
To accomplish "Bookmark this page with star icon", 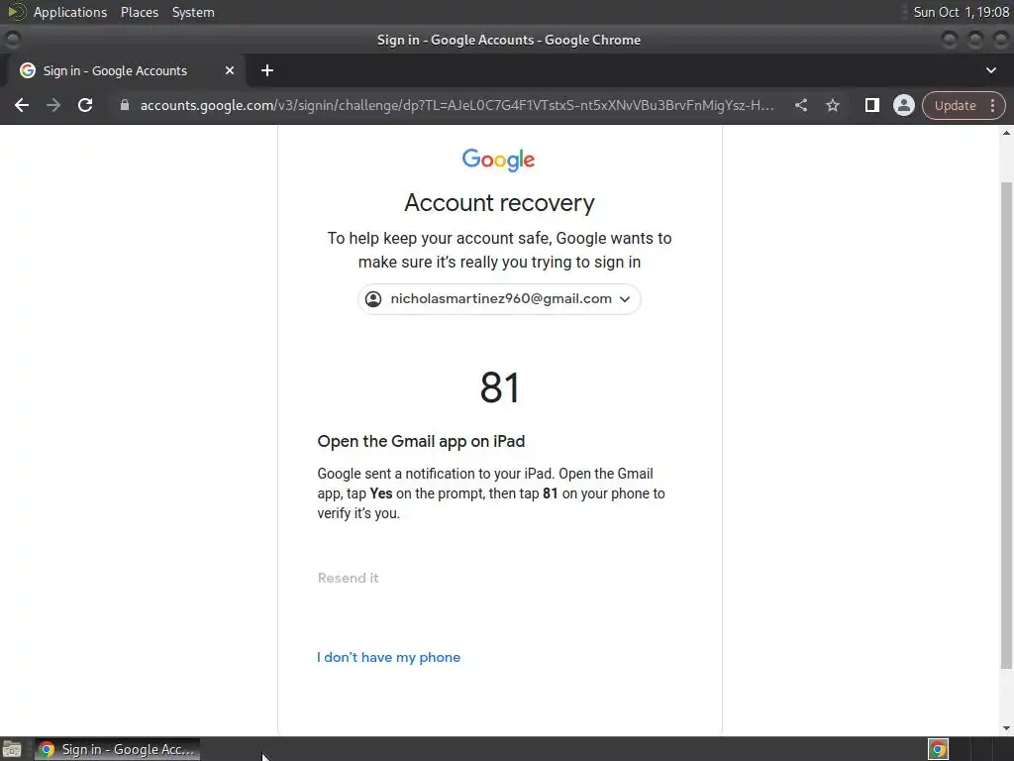I will click(x=832, y=105).
